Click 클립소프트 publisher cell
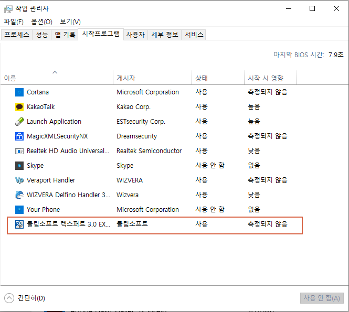This screenshot has height=312, width=349. (x=132, y=224)
